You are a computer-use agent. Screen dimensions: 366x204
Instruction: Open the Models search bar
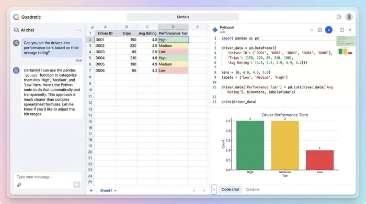(x=183, y=17)
